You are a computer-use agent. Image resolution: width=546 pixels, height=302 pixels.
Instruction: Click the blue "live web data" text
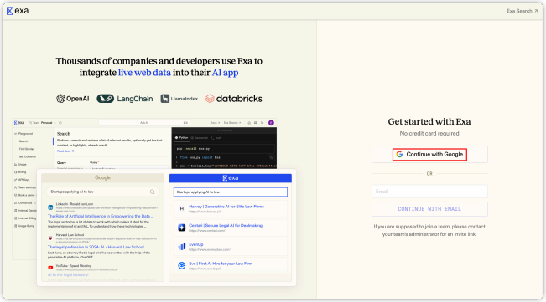click(x=144, y=73)
